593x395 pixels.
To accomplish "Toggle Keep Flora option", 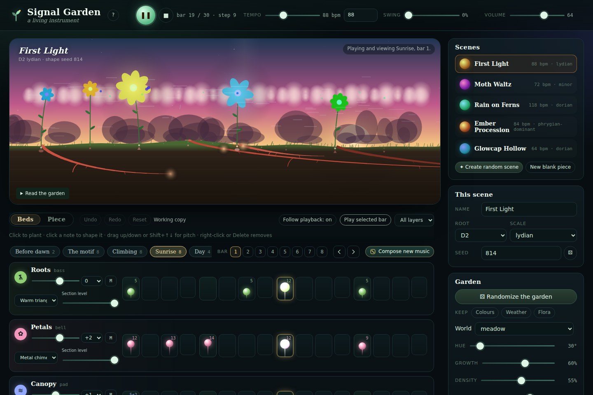I will pyautogui.click(x=544, y=312).
